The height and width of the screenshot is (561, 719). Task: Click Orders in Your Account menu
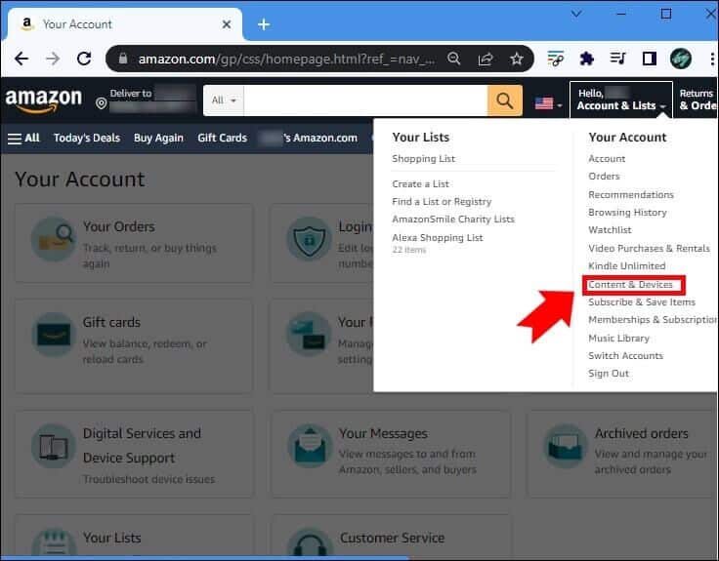click(604, 176)
